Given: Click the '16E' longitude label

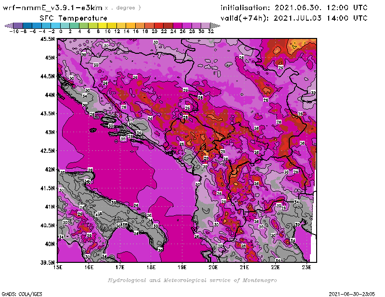Looking at the screenshot, I should click(x=89, y=267).
